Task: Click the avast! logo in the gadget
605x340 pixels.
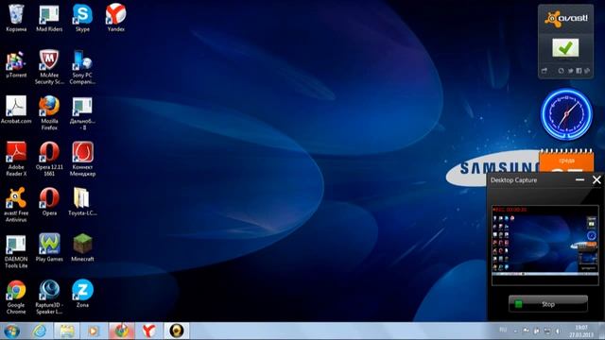Action: click(566, 18)
